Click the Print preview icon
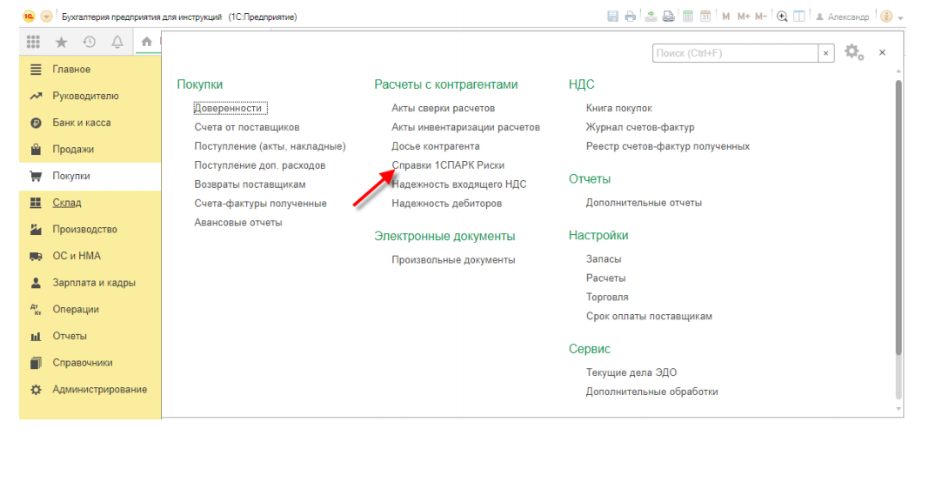The height and width of the screenshot is (489, 942). 668,17
